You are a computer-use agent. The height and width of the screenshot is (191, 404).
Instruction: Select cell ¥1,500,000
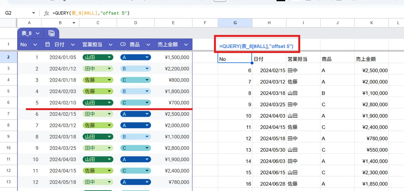click(x=173, y=57)
